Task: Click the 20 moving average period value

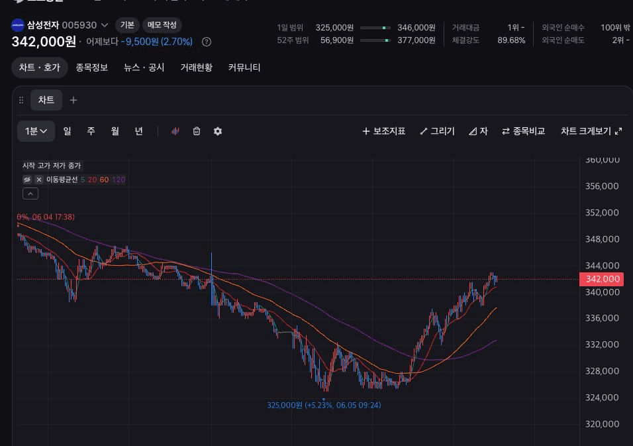Action: (x=93, y=180)
